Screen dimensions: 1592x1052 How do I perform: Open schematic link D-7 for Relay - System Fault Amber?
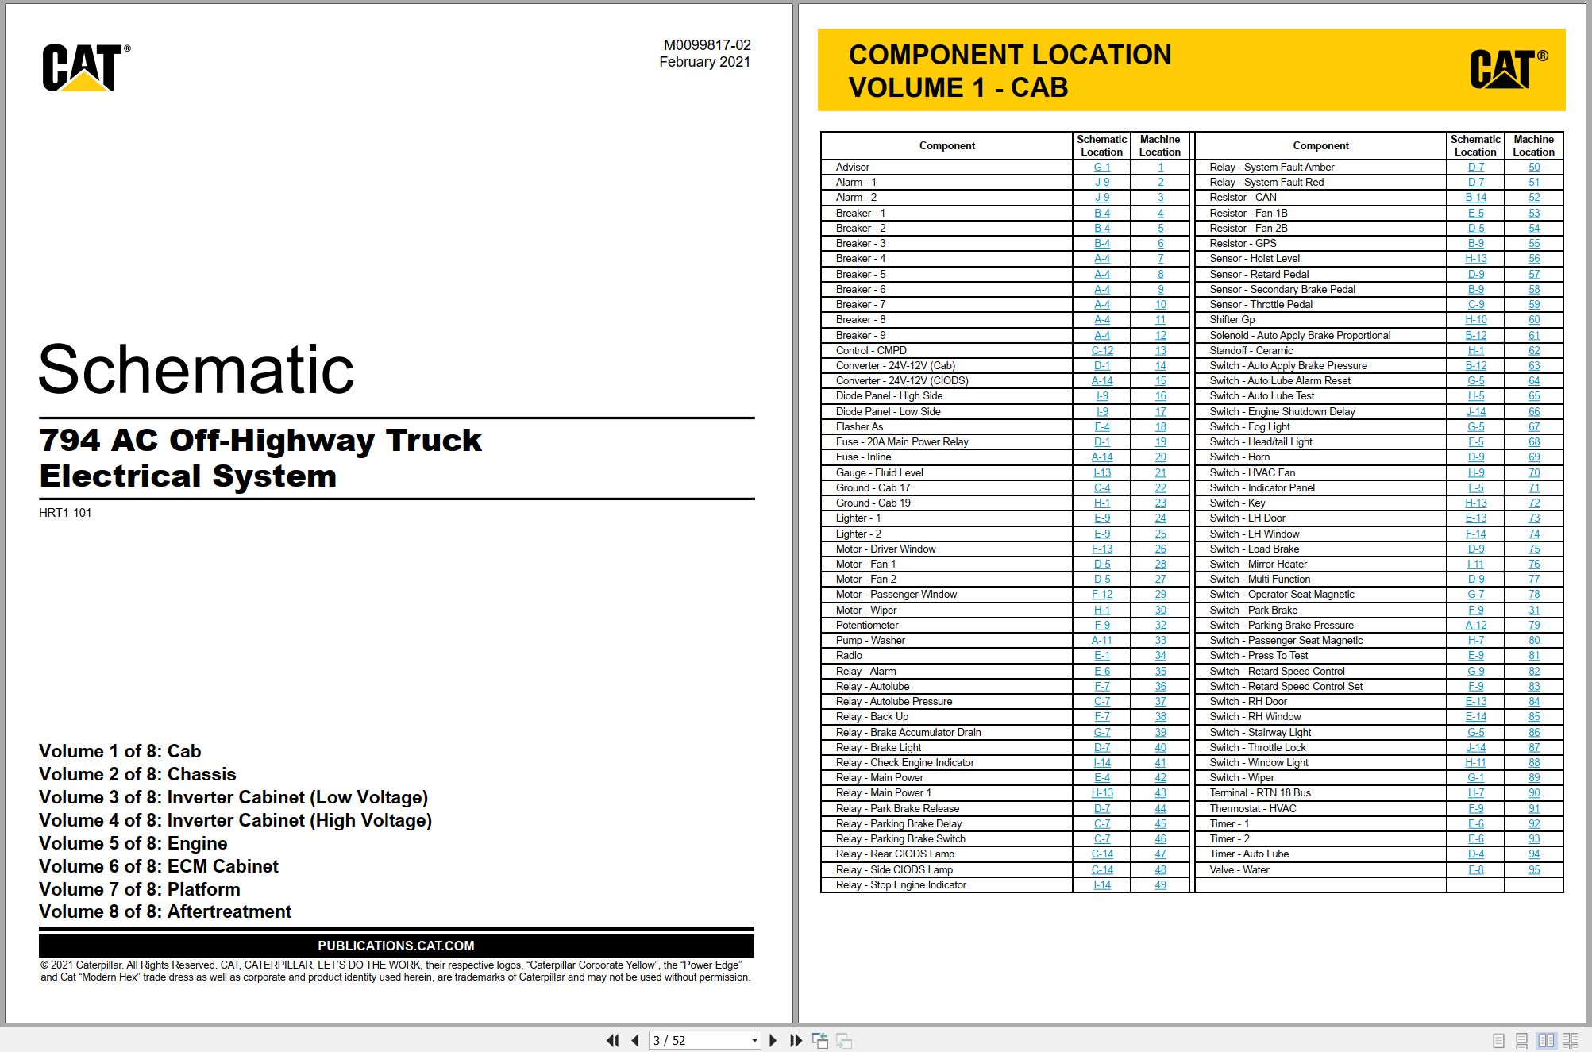pos(1475,167)
